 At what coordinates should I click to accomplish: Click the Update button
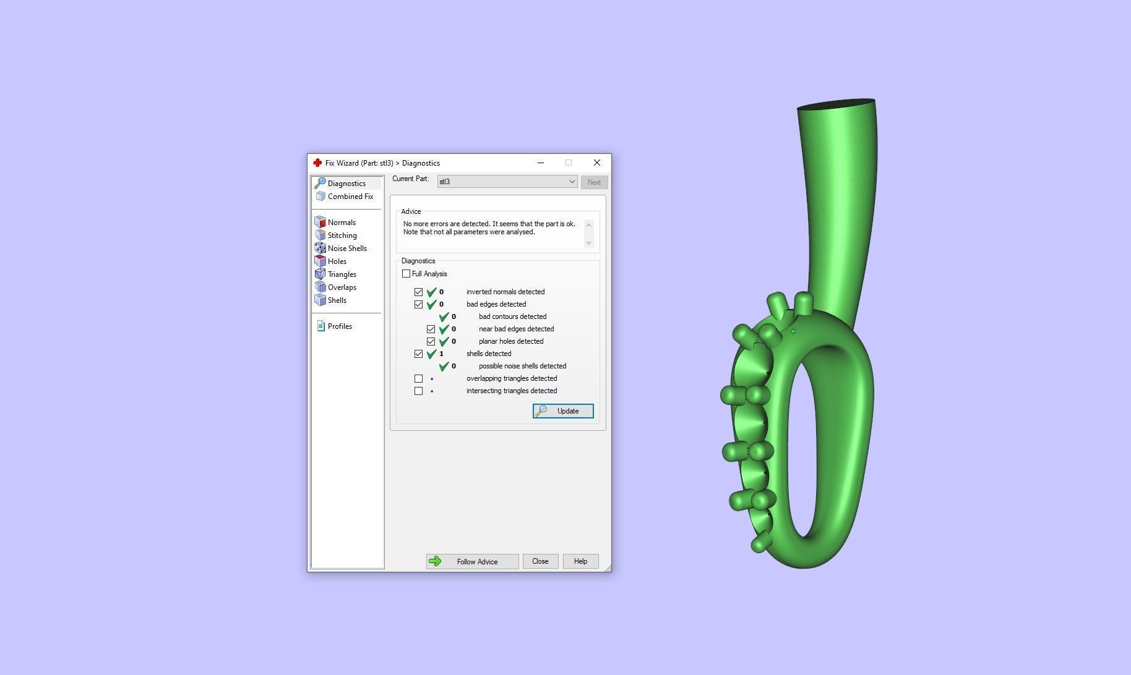coord(563,411)
